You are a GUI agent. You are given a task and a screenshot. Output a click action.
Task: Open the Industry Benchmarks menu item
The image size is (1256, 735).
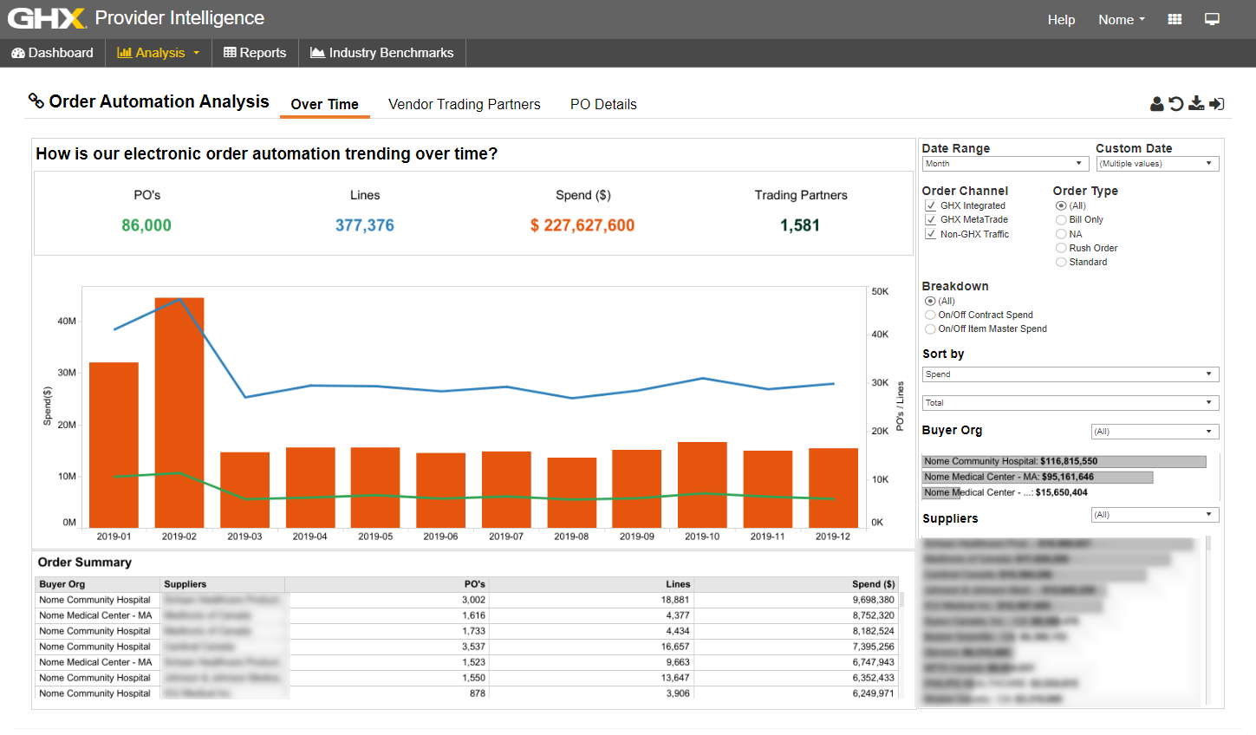382,53
